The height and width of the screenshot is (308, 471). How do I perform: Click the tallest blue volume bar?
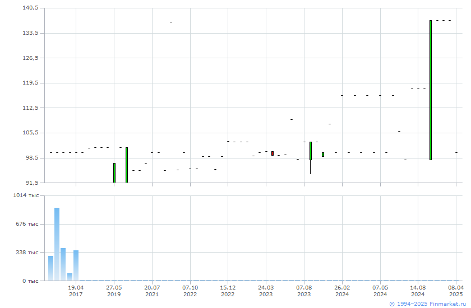click(57, 244)
